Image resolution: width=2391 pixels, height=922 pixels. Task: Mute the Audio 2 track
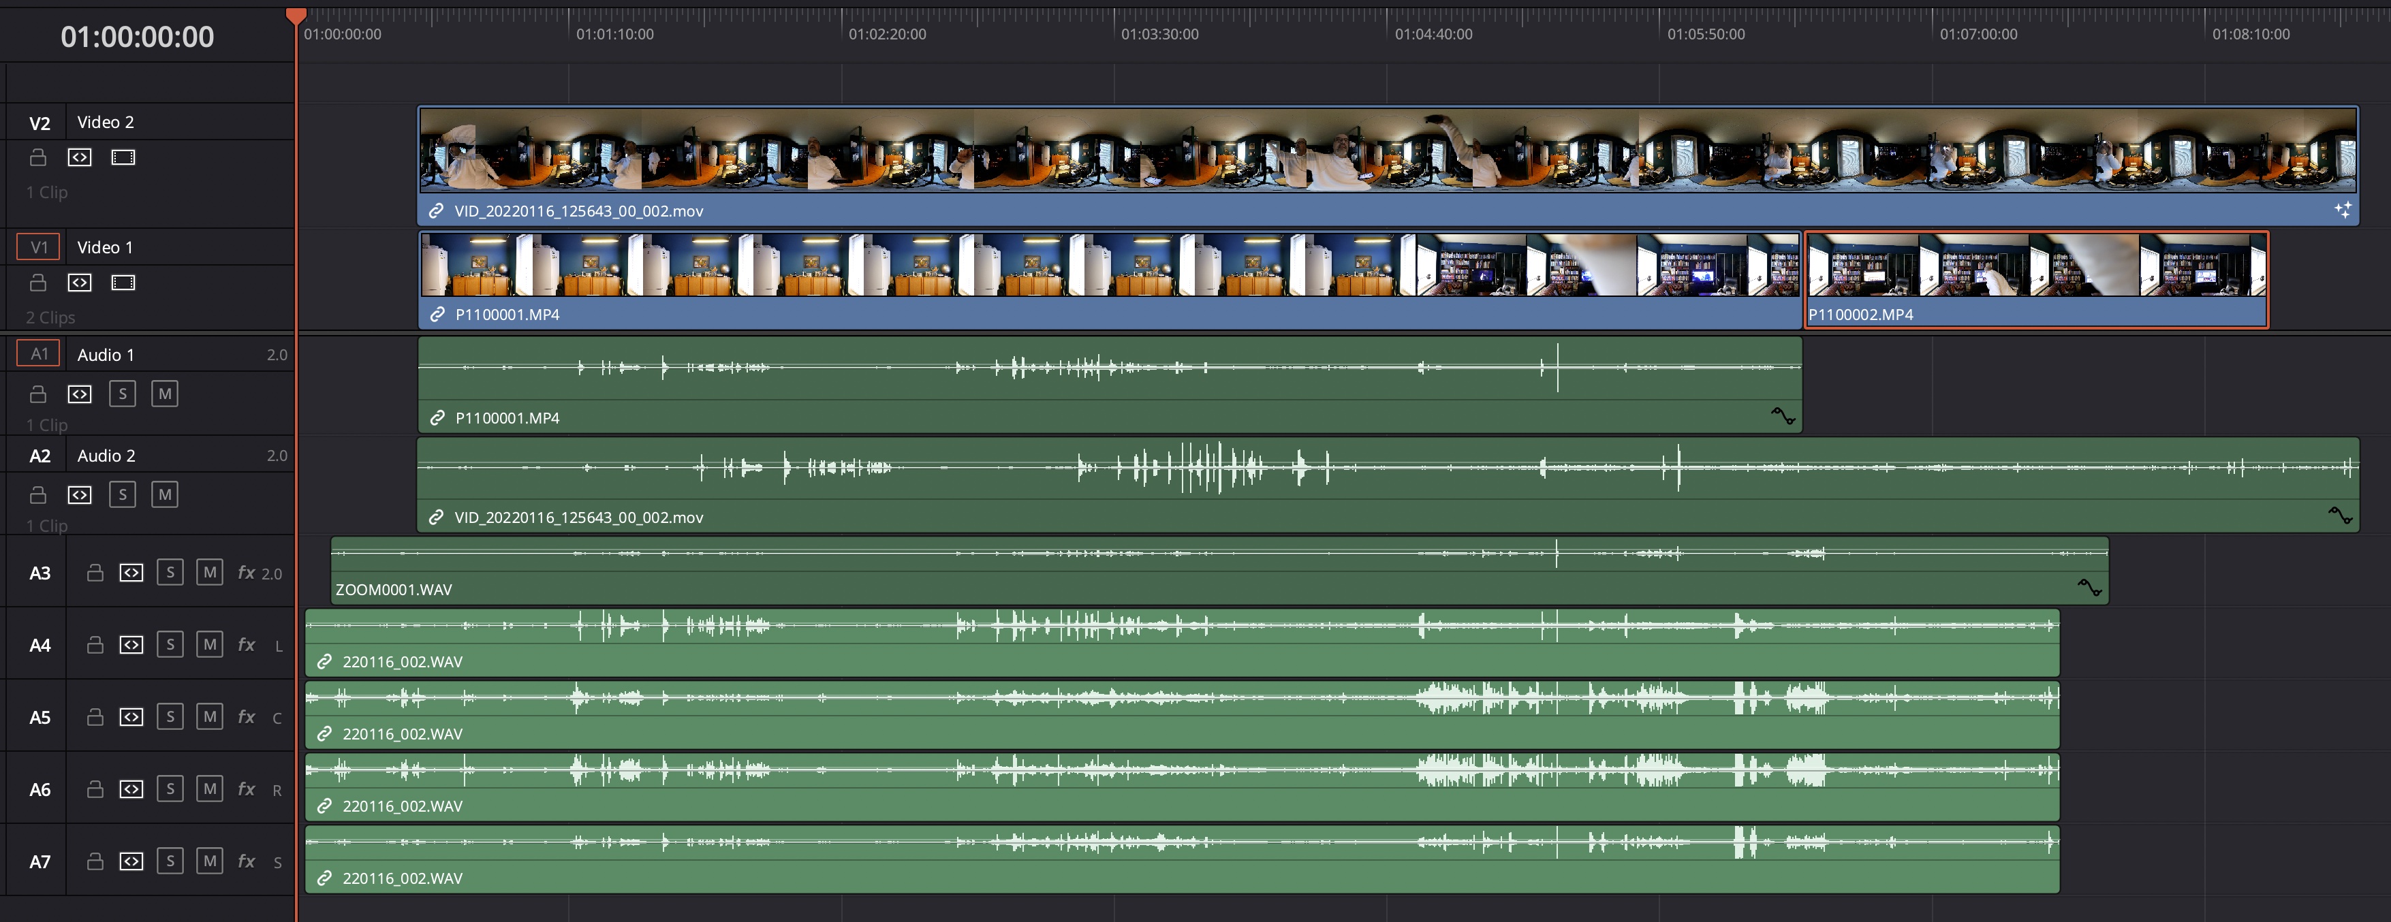(x=166, y=495)
